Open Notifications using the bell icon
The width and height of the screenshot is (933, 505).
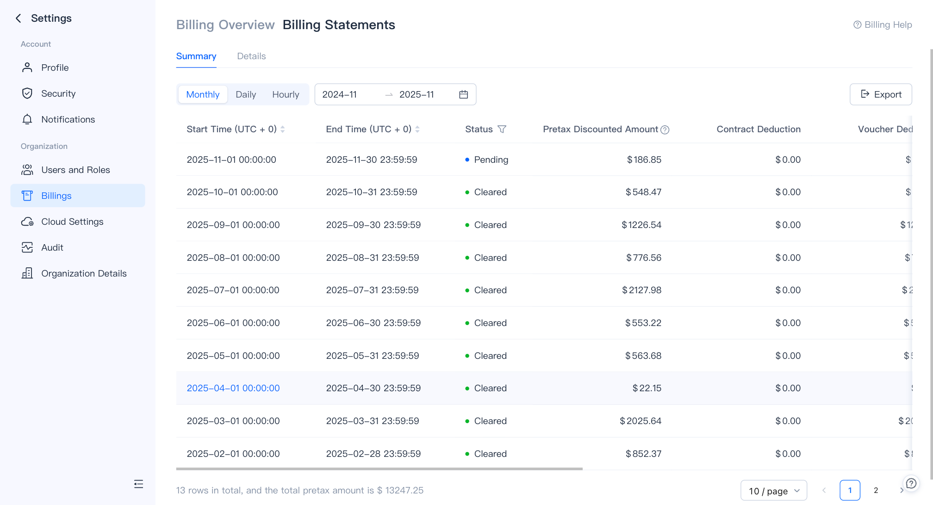pos(27,119)
